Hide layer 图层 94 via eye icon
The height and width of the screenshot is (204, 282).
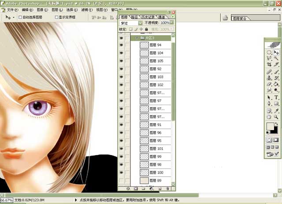(122, 45)
